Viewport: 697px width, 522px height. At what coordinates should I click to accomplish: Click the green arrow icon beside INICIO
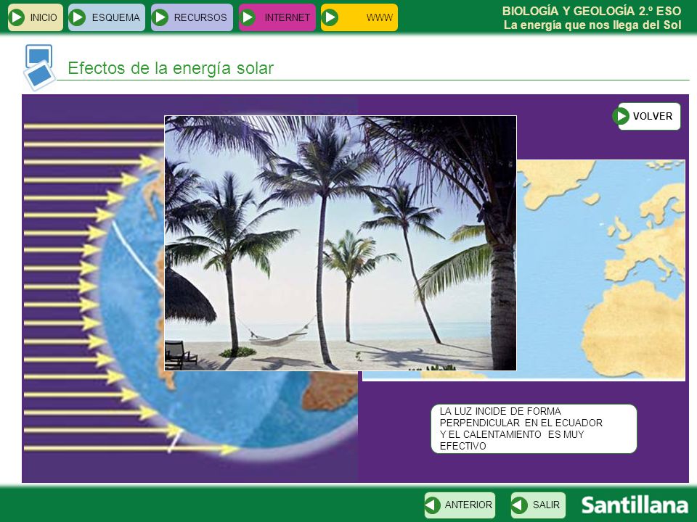tap(17, 17)
